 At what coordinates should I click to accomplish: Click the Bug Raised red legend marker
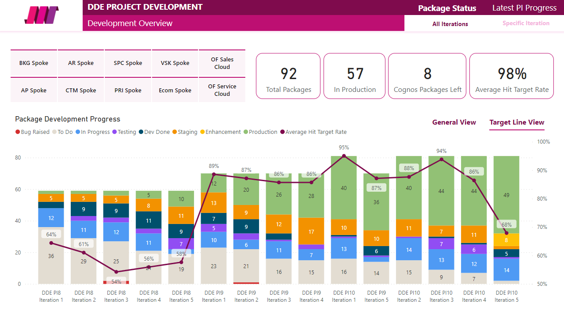coord(18,132)
